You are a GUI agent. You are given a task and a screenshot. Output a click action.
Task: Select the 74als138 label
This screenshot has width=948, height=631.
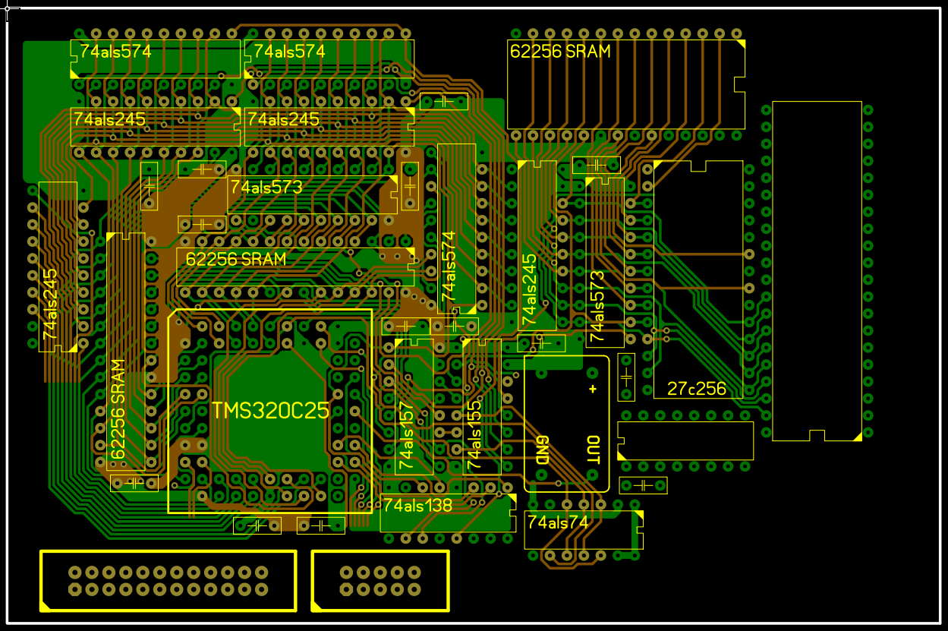[417, 505]
